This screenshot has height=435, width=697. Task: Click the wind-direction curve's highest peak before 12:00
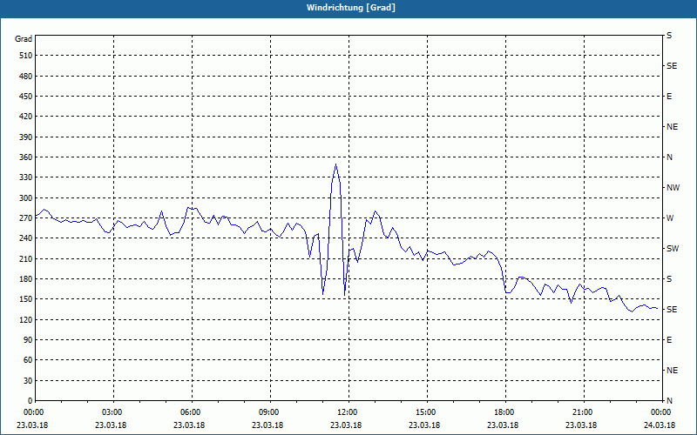click(335, 164)
